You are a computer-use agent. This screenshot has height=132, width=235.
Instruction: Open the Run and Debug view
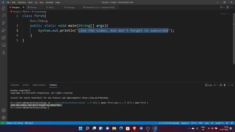(x=4, y=30)
